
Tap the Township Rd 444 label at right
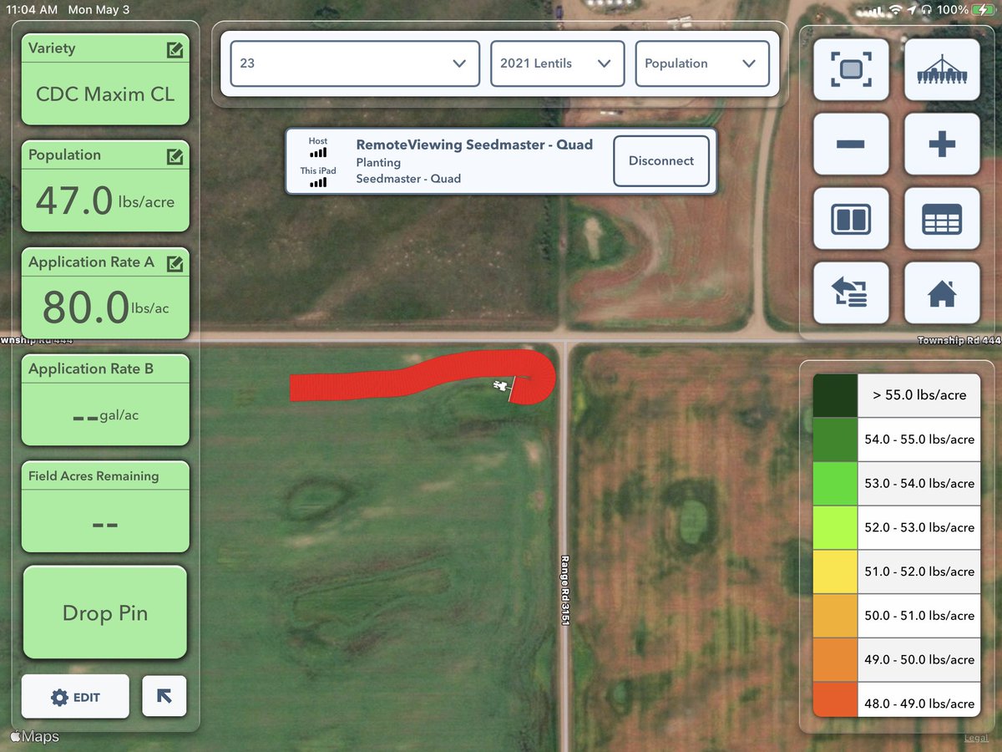pos(959,341)
